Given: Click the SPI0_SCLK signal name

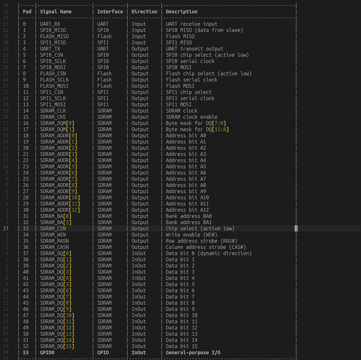Looking at the screenshot, I should point(53,61).
